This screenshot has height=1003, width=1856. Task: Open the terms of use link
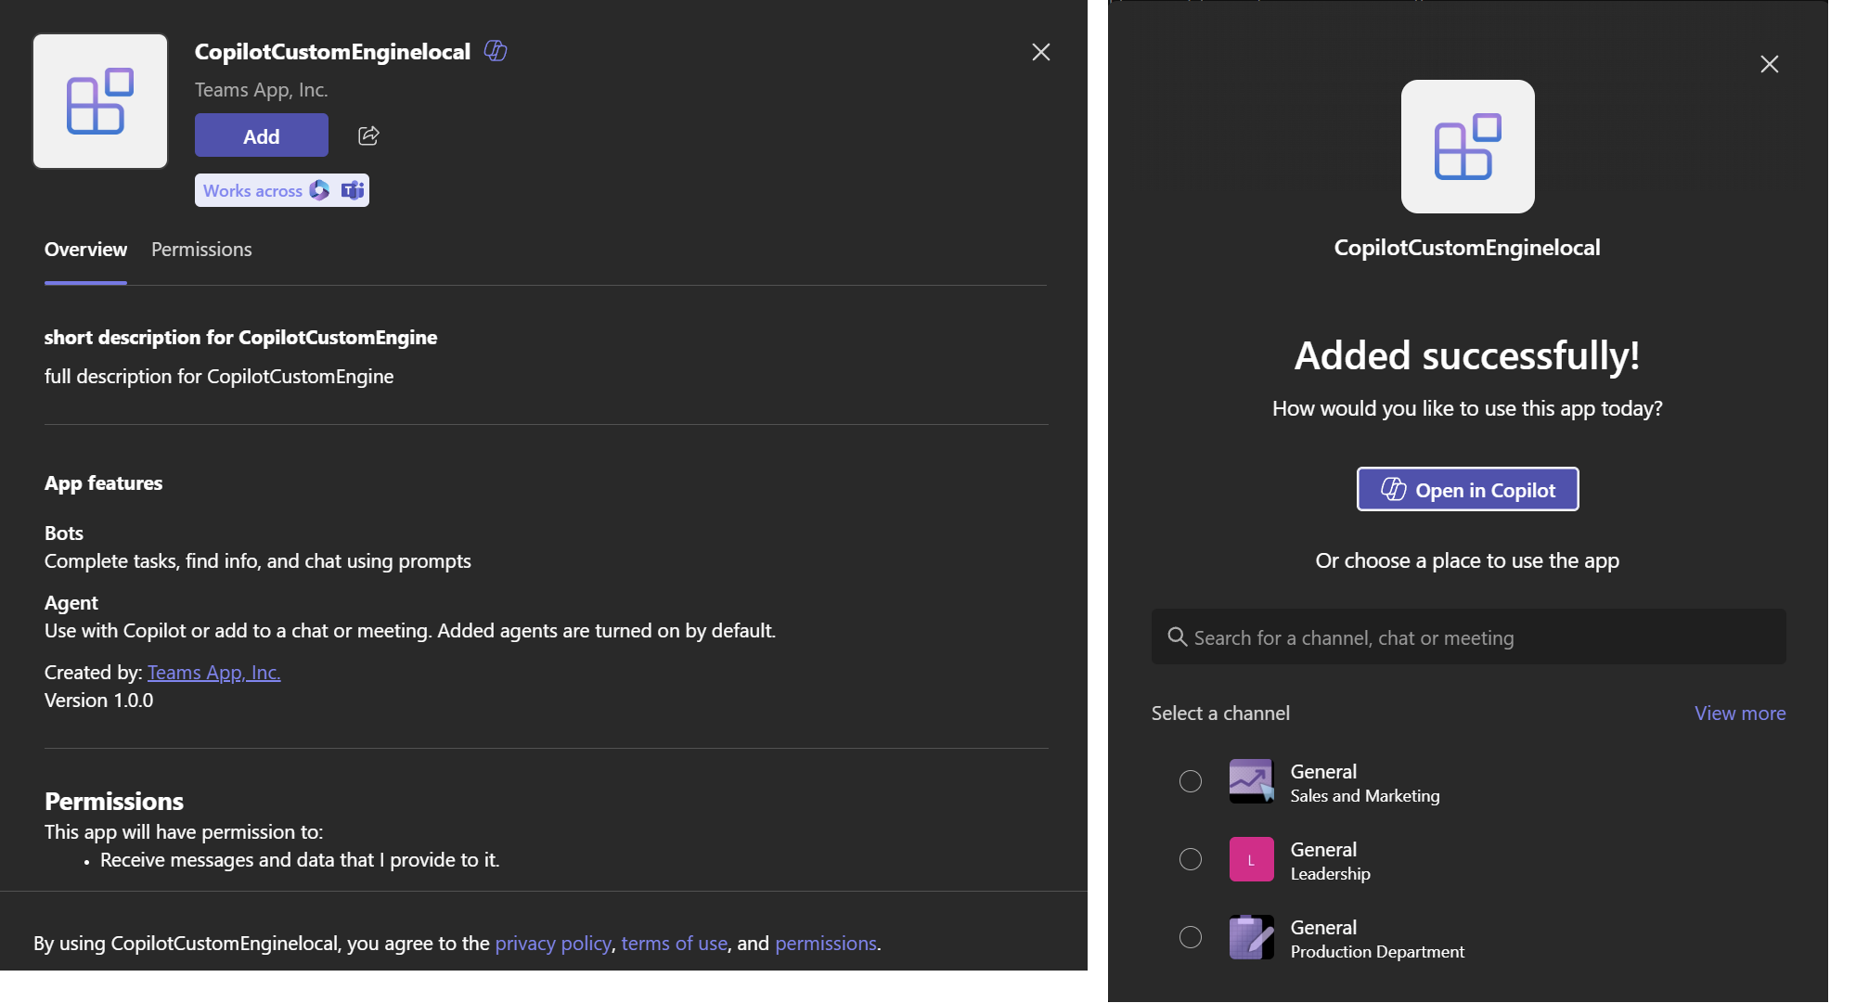click(674, 943)
